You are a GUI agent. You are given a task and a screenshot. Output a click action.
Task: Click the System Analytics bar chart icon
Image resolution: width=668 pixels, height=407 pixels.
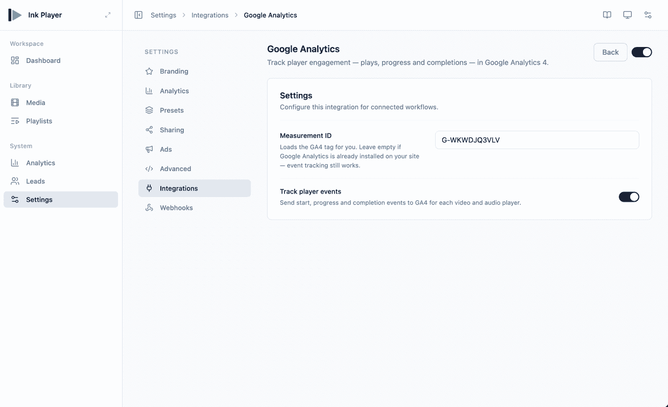click(15, 163)
